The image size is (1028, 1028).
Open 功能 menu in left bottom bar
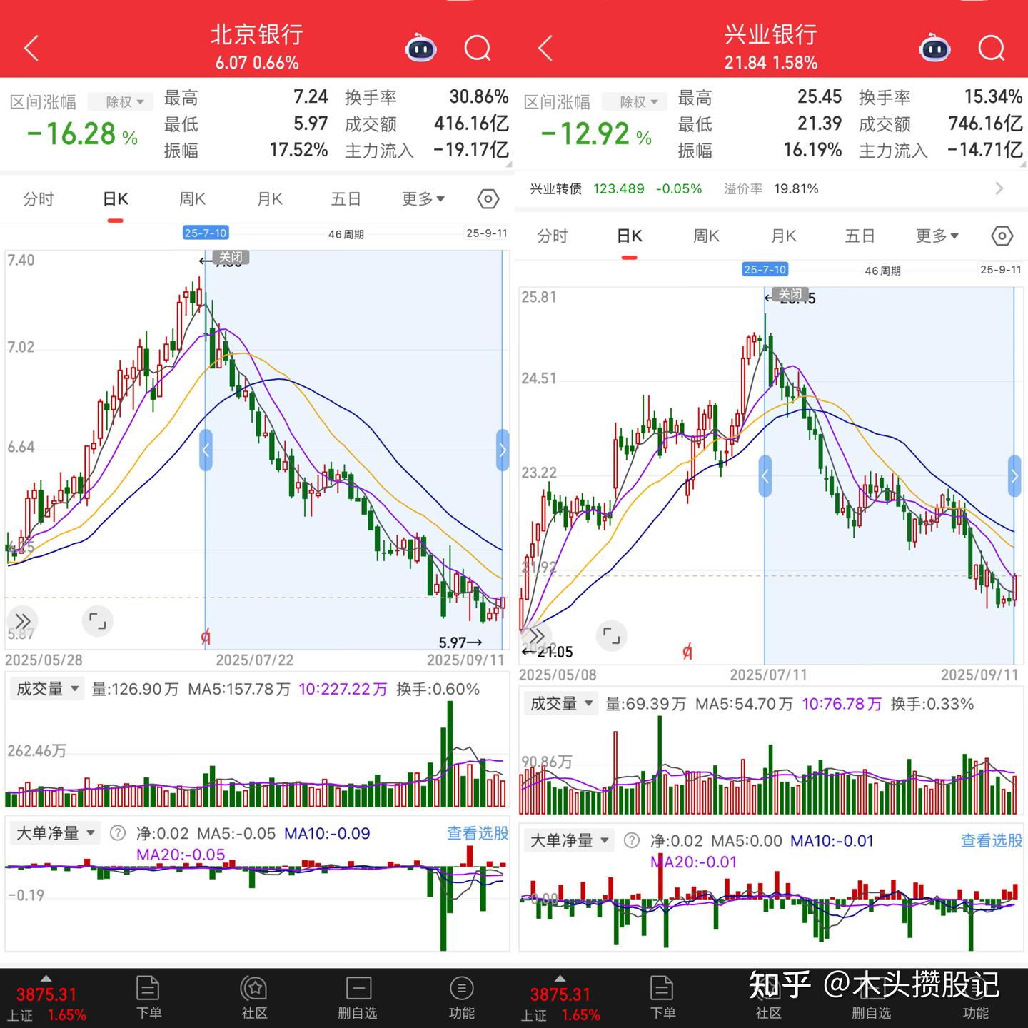(x=462, y=997)
